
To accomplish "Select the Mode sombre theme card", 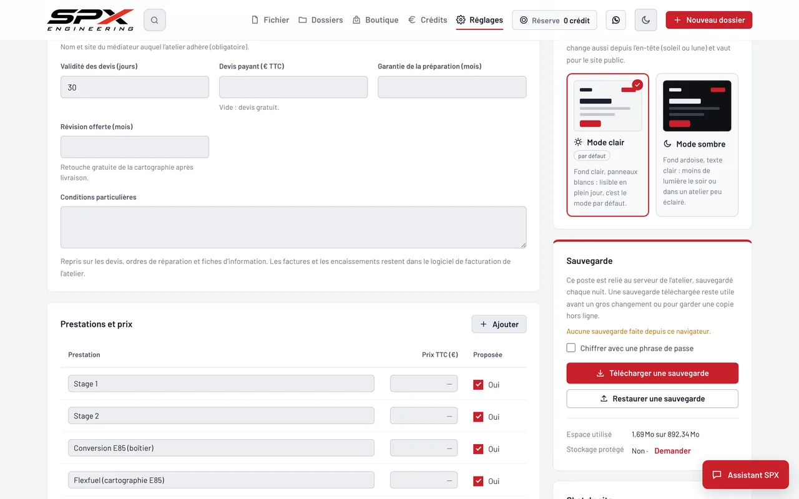I will [697, 145].
